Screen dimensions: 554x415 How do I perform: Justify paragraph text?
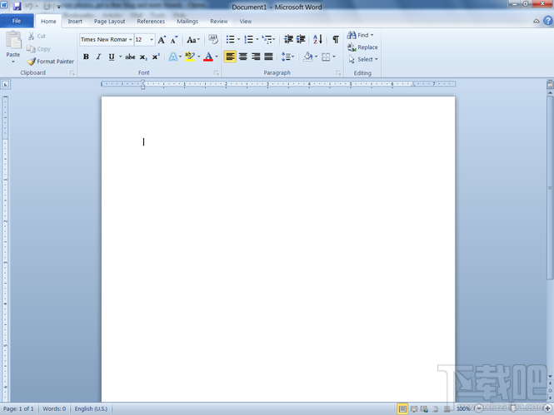coord(268,57)
